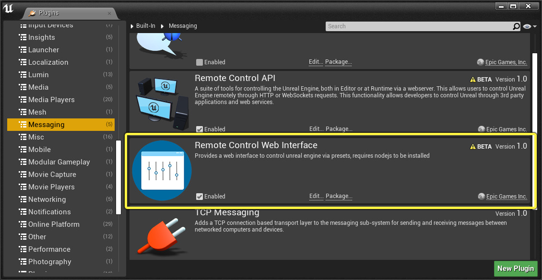Image resolution: width=542 pixels, height=280 pixels.
Task: Click the Mobile category list icon
Action: click(x=23, y=149)
